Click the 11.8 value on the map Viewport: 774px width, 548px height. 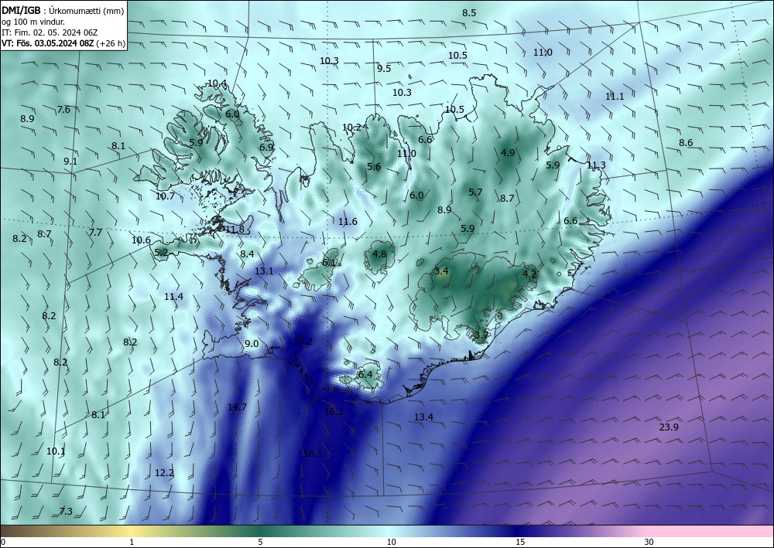[235, 229]
